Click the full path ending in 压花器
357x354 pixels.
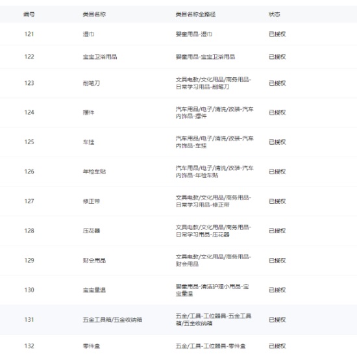[x=214, y=231]
